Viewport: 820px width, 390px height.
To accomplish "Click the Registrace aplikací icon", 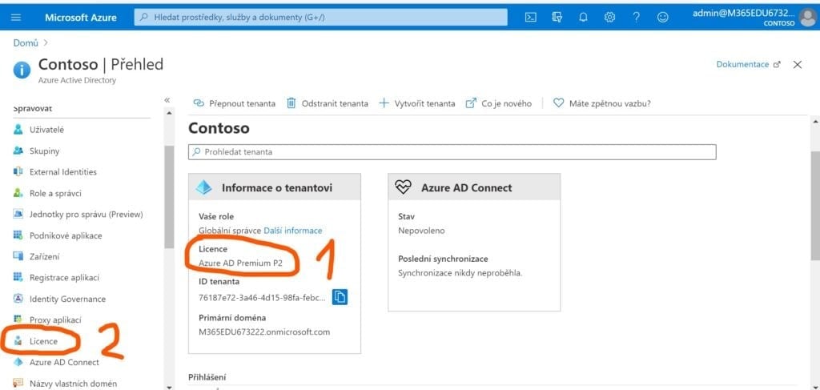I will point(18,277).
